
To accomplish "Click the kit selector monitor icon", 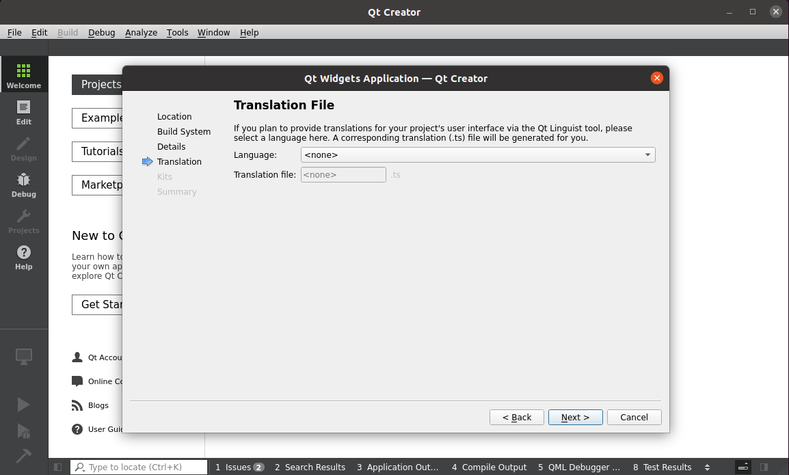I will [24, 356].
